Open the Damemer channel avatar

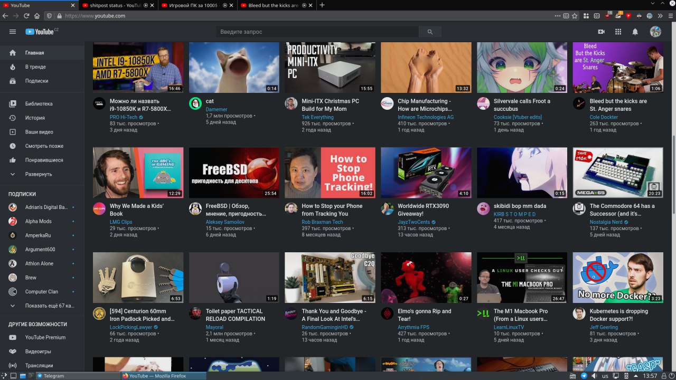pos(195,103)
